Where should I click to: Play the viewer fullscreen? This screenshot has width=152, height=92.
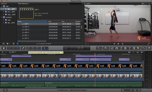[148, 44]
